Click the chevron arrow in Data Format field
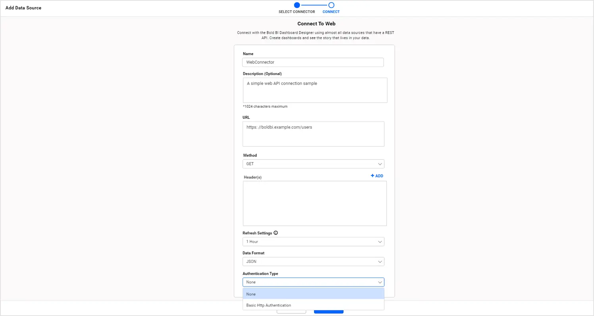 [x=380, y=262]
